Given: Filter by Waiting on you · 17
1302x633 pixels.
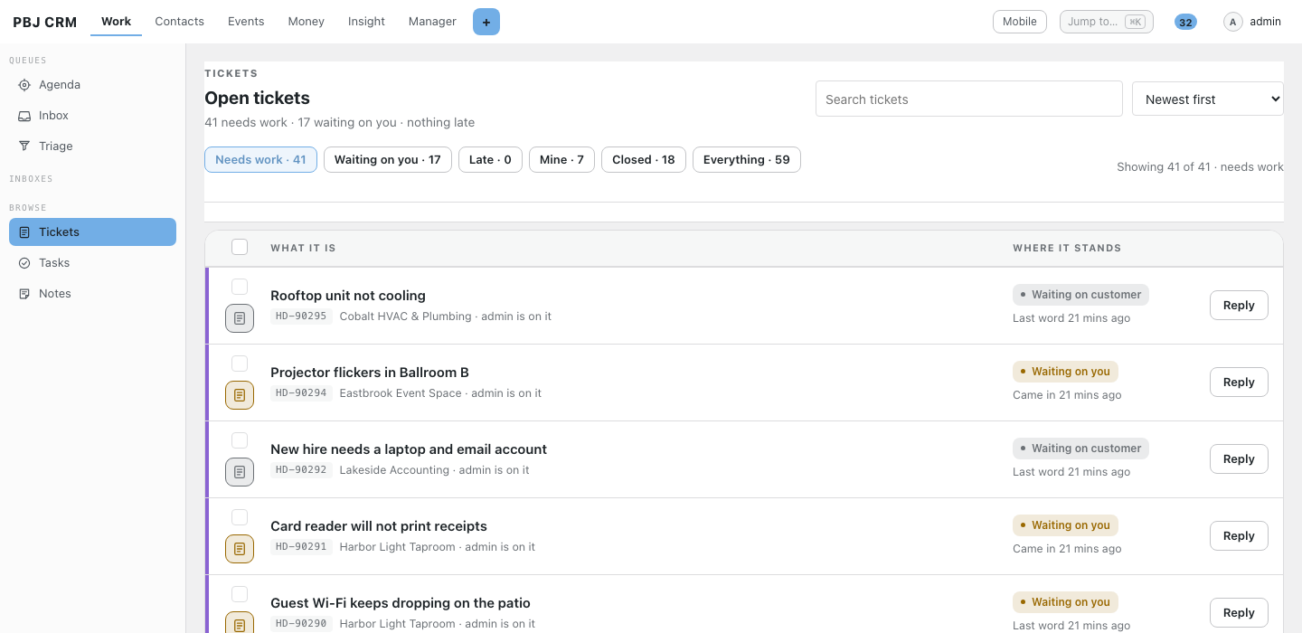Looking at the screenshot, I should click(388, 160).
